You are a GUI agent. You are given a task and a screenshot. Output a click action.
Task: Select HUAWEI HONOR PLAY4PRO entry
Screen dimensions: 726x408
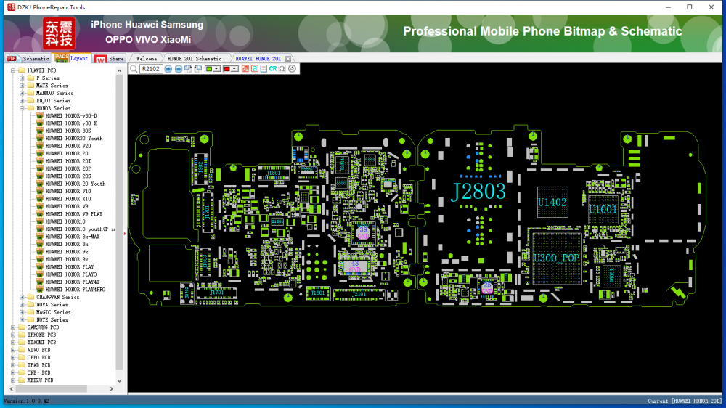click(x=76, y=290)
